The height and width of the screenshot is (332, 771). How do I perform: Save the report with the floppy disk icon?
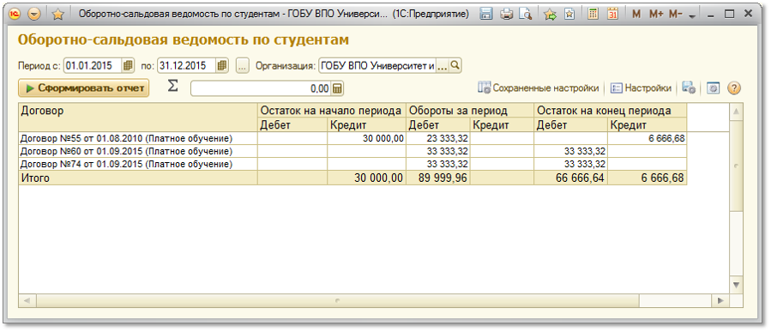486,15
